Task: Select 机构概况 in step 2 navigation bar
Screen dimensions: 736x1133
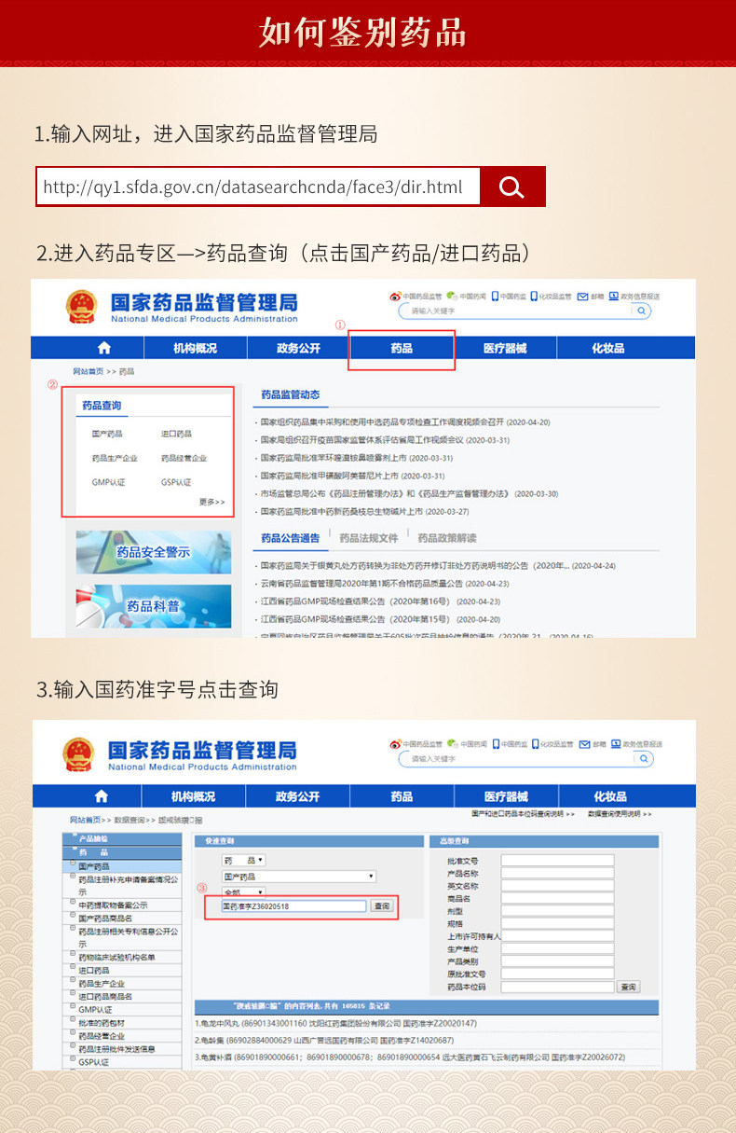Action: (195, 349)
